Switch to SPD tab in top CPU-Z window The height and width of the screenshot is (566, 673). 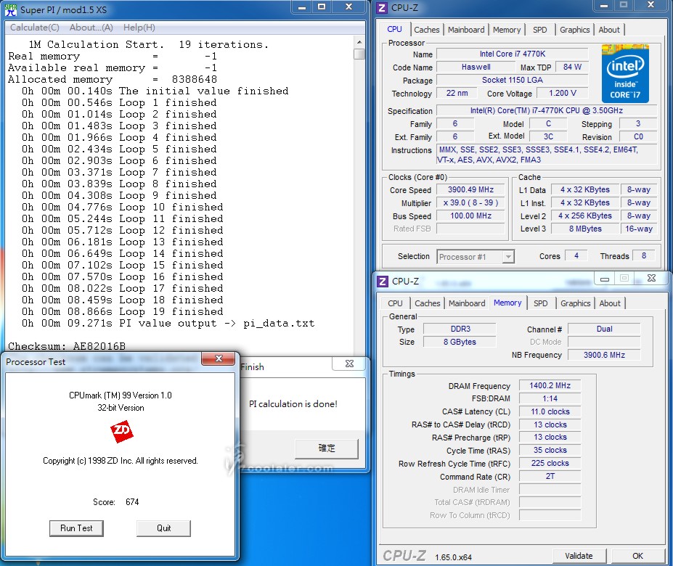[x=540, y=30]
